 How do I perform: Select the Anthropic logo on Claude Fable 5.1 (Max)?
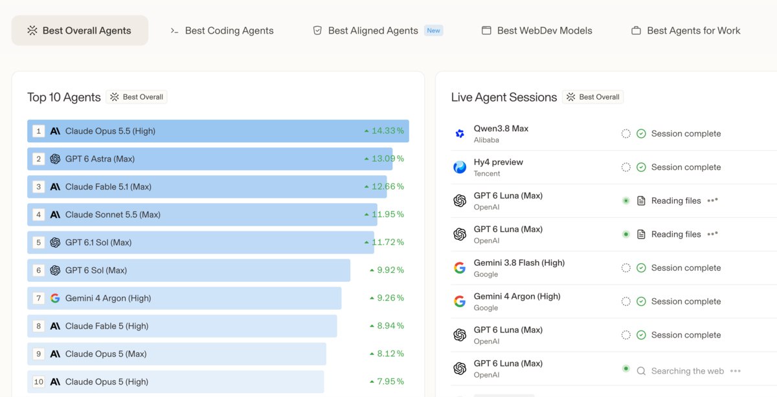click(x=55, y=187)
